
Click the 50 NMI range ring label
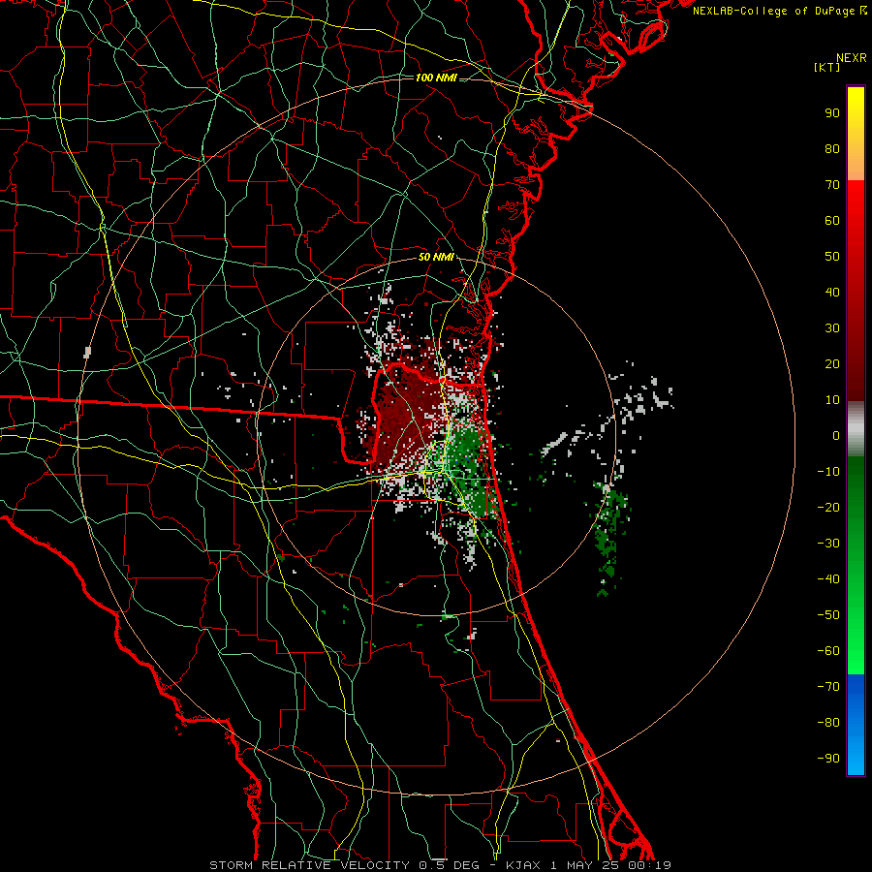(436, 257)
